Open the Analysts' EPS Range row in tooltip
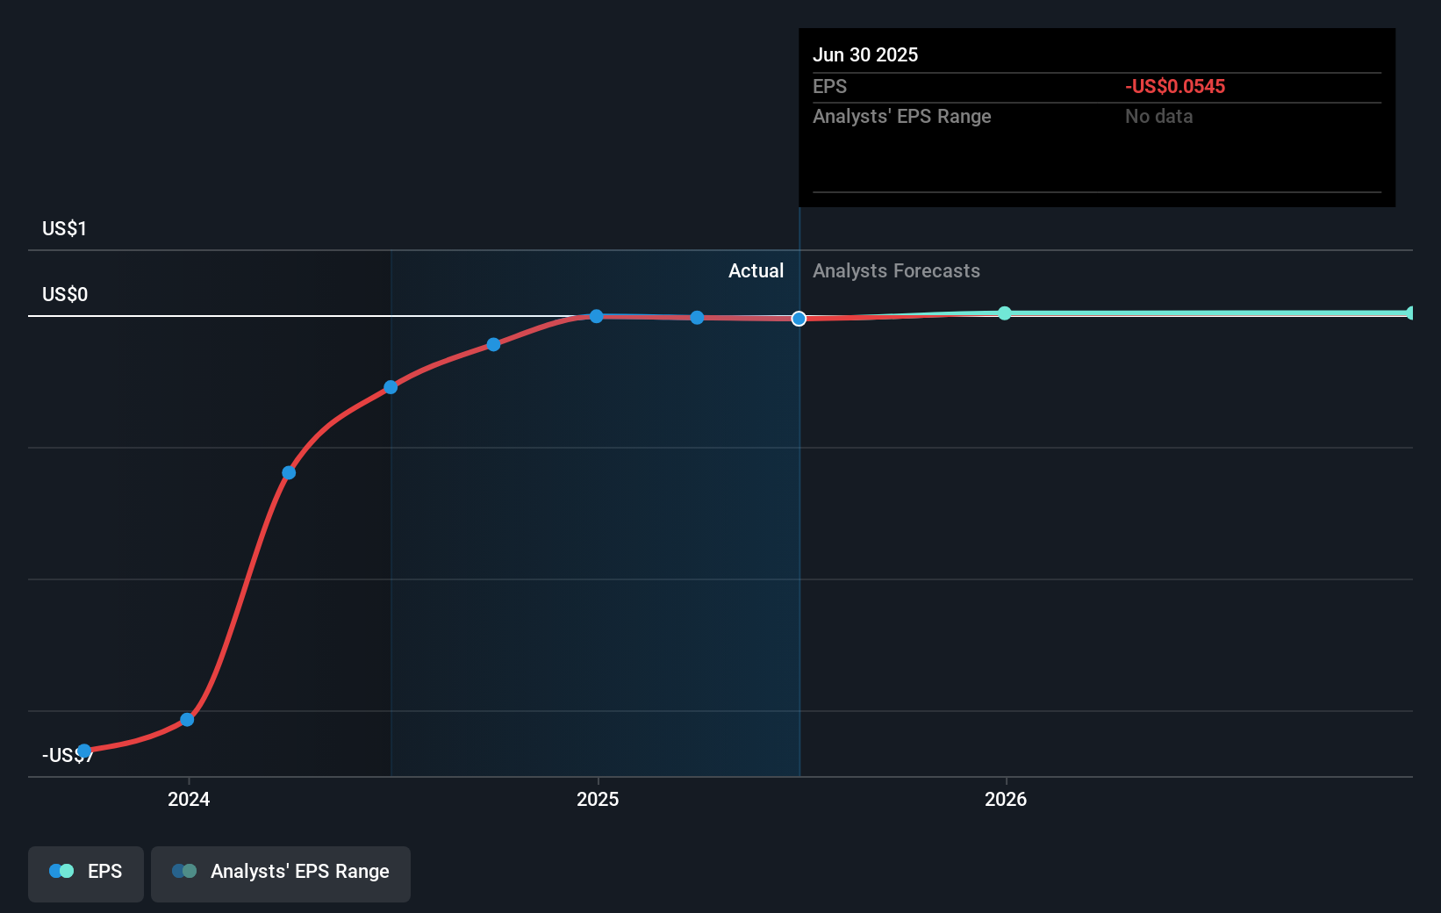Screen dimensions: 1441x913 (x=901, y=116)
